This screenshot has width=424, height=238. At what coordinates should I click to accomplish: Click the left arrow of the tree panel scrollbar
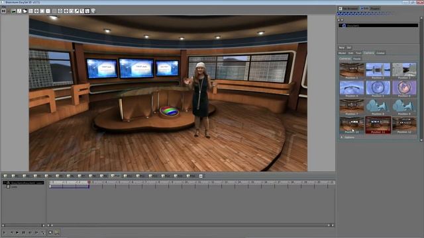[x=3, y=225]
